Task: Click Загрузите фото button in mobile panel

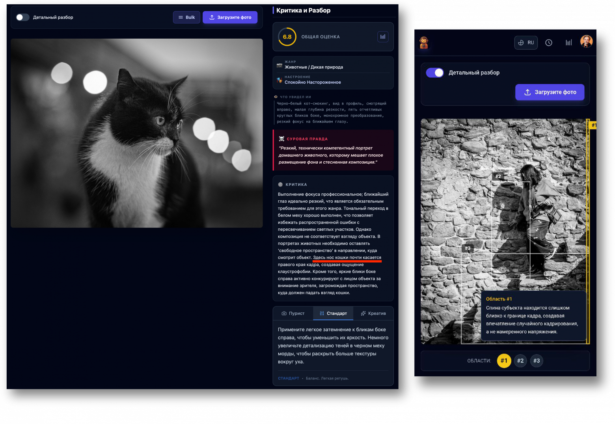Action: coord(550,92)
